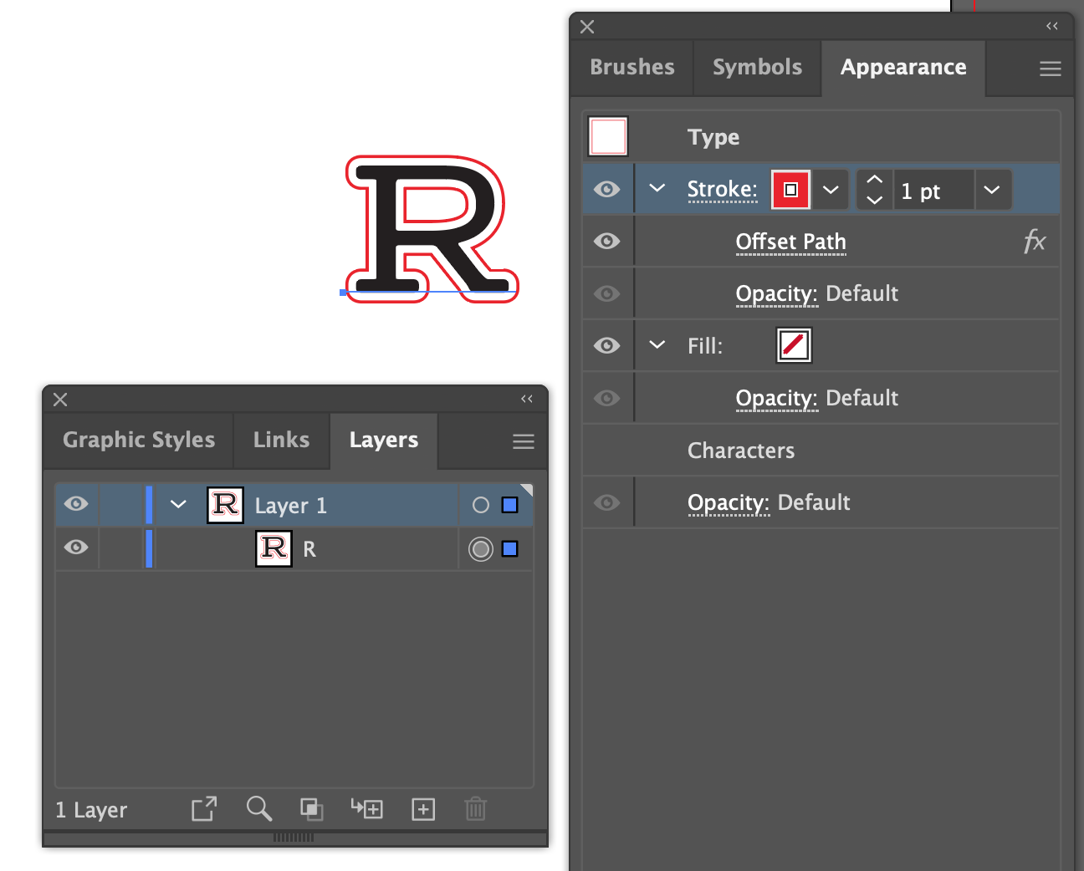Click the Make/Release Clipping Mask icon
Viewport: 1084px width, 871px height.
[312, 809]
